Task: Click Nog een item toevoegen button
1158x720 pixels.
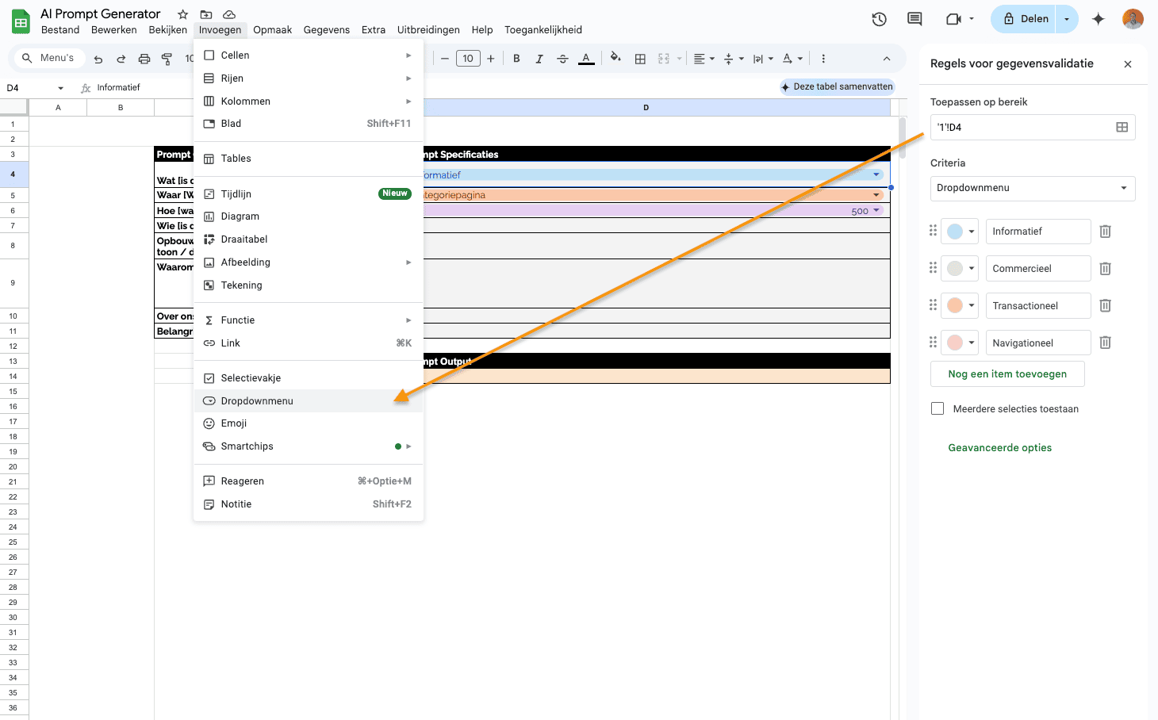Action: coord(1007,374)
